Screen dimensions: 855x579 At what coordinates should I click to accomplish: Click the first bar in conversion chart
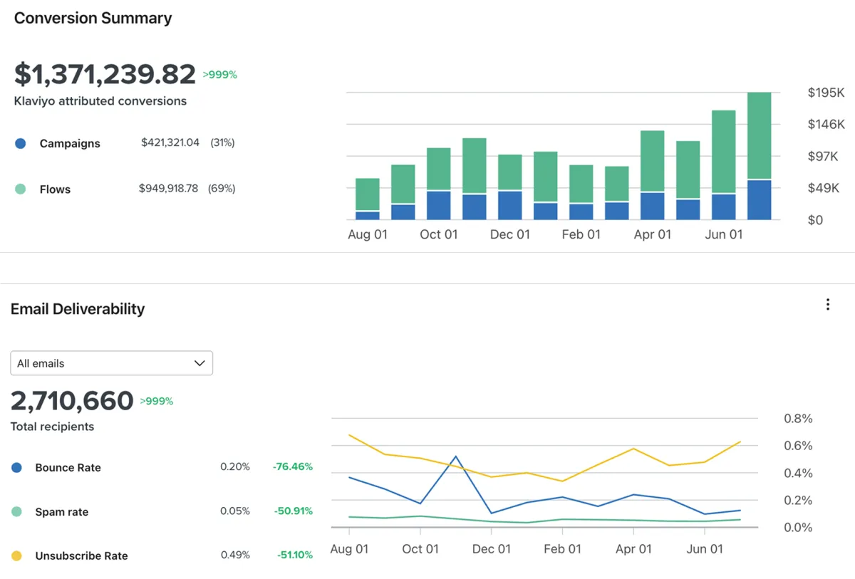367,199
